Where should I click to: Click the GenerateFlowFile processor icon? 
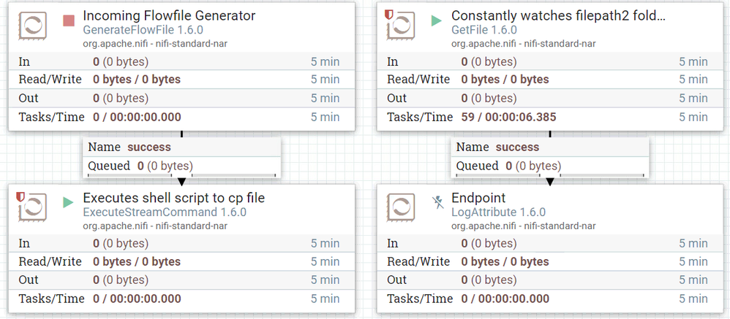point(33,26)
